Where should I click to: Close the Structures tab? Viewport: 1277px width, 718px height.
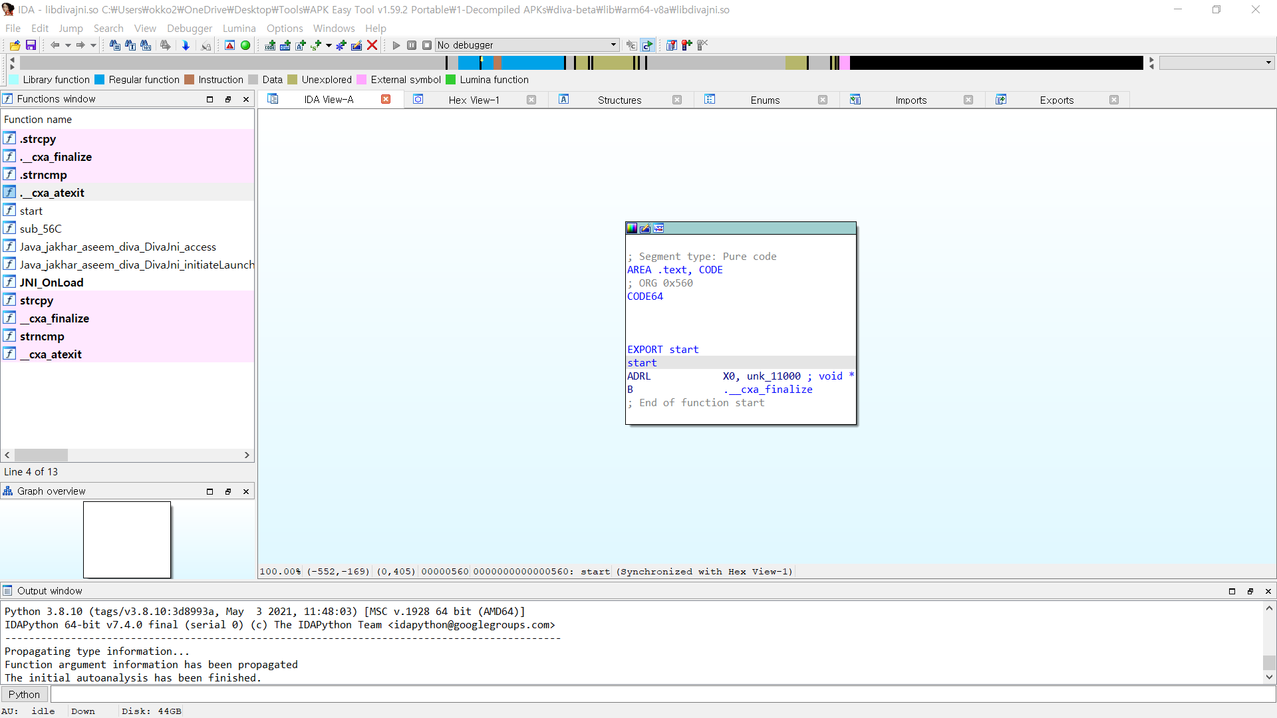(676, 100)
